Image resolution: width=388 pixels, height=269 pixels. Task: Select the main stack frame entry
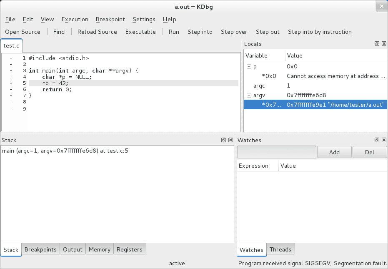(65, 151)
